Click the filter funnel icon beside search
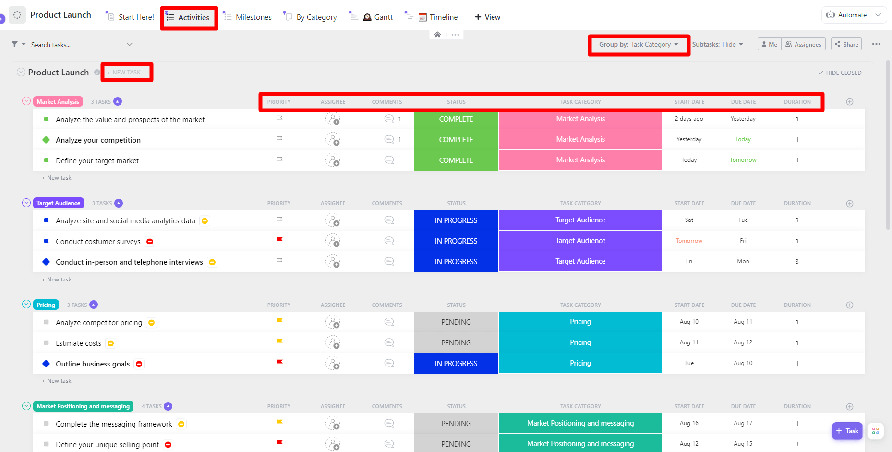892x452 pixels. (15, 44)
